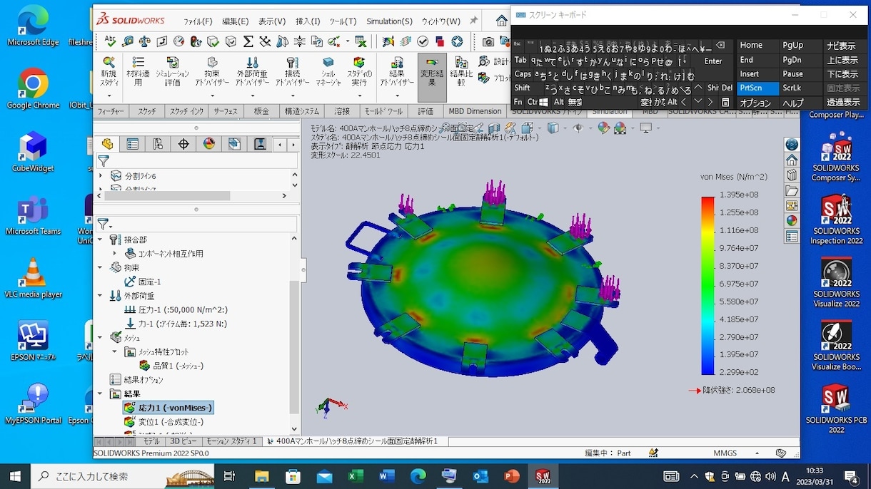871x489 pixels.
Task: Click the spell check Abc toolbar icon
Action: 110,41
